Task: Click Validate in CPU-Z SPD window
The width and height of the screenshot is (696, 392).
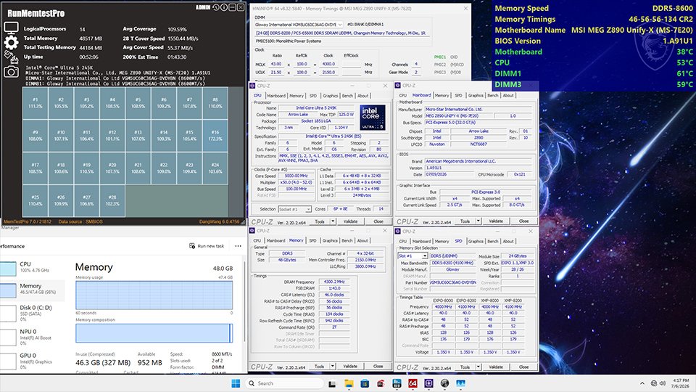Action: (x=496, y=367)
